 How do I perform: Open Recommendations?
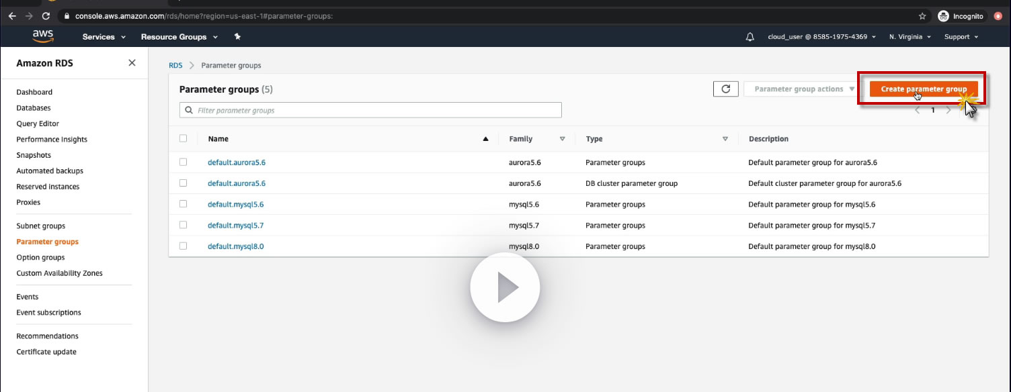click(x=47, y=336)
